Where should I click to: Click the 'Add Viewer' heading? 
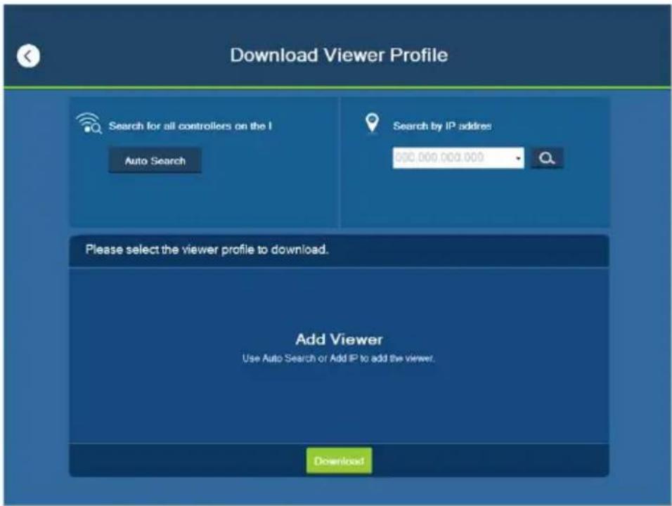tap(339, 339)
